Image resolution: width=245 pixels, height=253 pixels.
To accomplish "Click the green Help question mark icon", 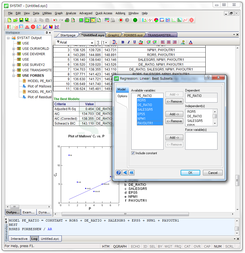I will point(135,20).
